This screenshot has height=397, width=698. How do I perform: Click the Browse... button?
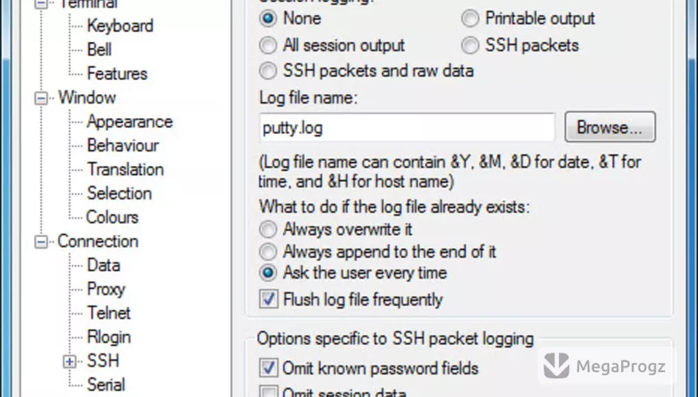click(610, 127)
